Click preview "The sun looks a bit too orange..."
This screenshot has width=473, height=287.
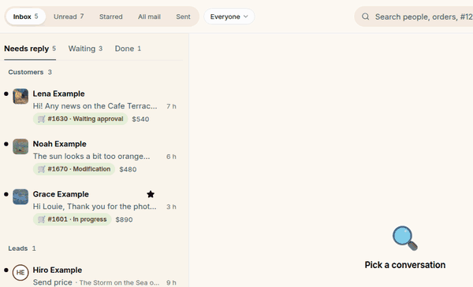pyautogui.click(x=91, y=156)
